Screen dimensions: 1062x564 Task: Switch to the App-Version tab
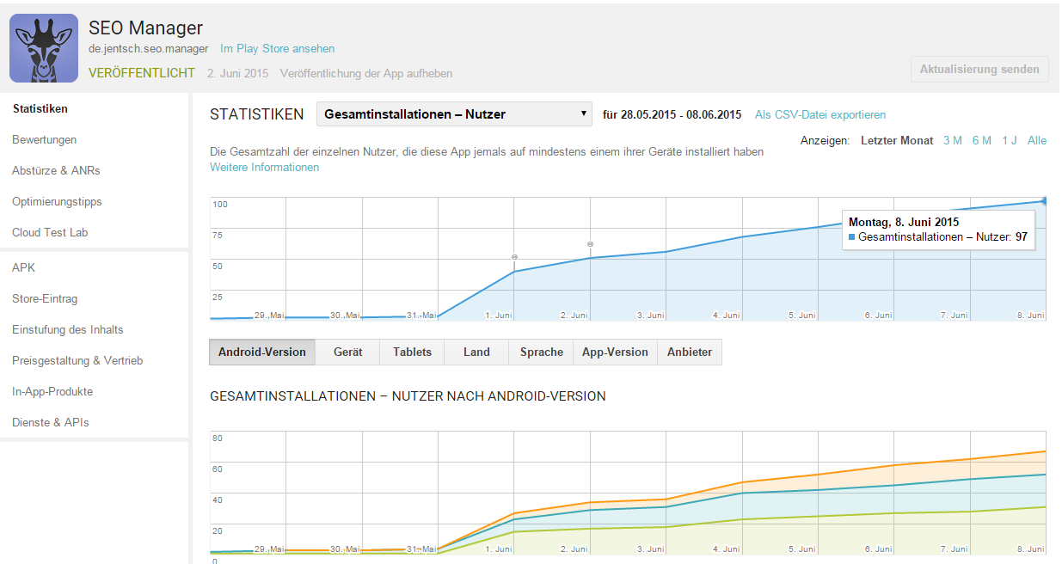(x=615, y=352)
